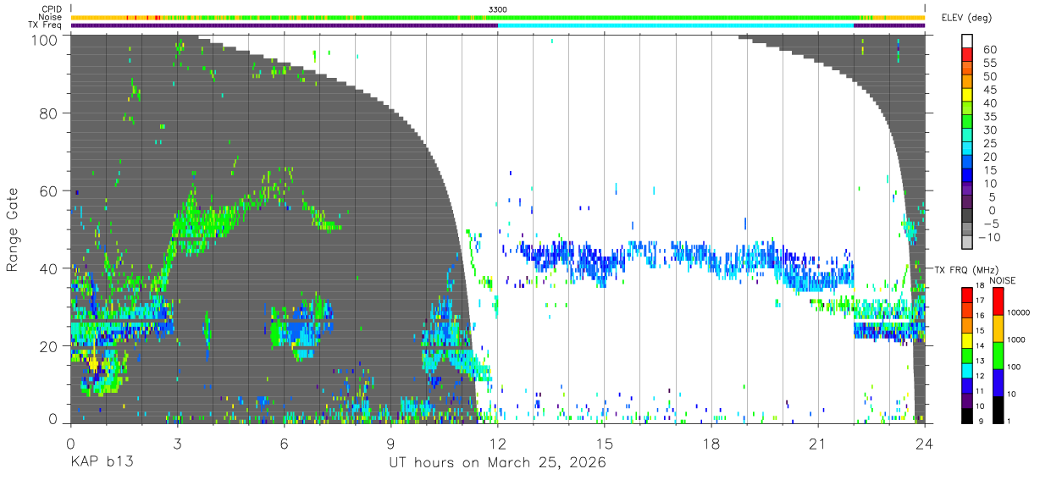Viewport: 1040px width, 480px height.
Task: Click the cyan midday segment of the TX Freq strip
Action: 676,25
